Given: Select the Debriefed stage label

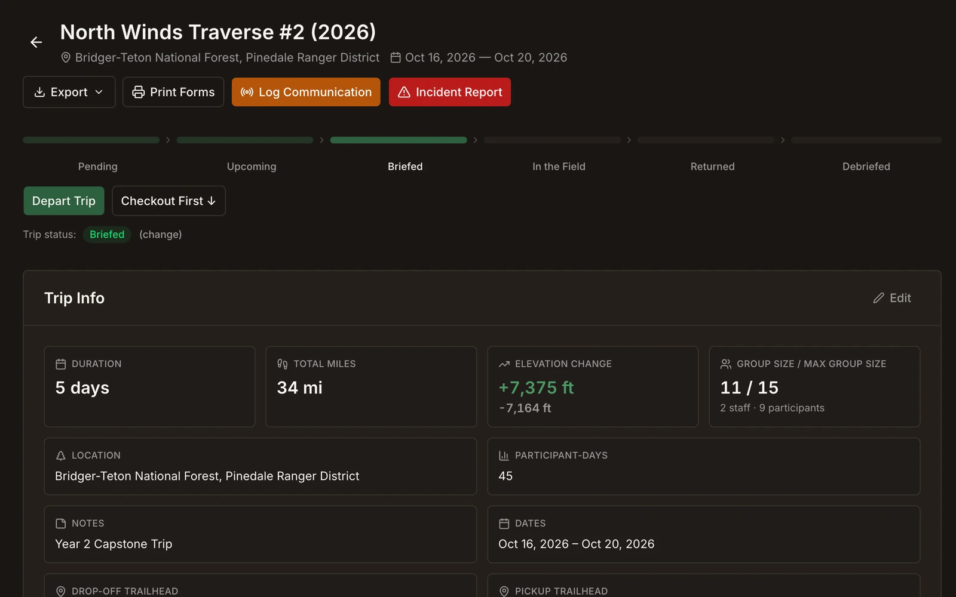Looking at the screenshot, I should [x=866, y=167].
